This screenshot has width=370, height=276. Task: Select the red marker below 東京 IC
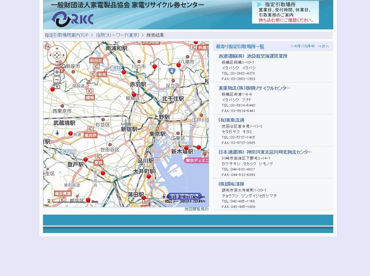[103, 173]
